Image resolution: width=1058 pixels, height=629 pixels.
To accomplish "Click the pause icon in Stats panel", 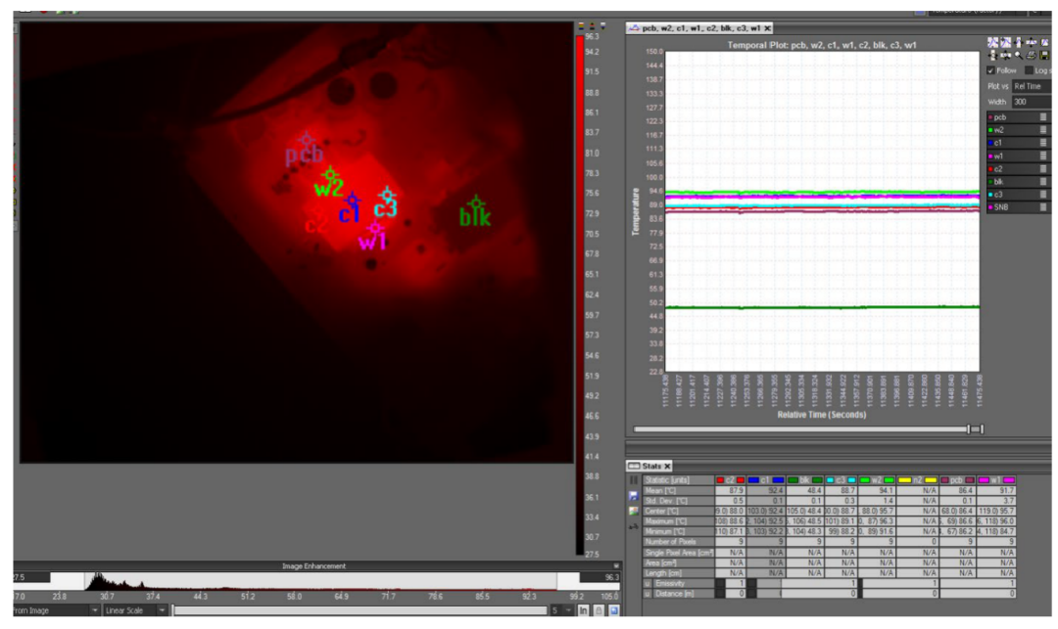I will (x=634, y=480).
